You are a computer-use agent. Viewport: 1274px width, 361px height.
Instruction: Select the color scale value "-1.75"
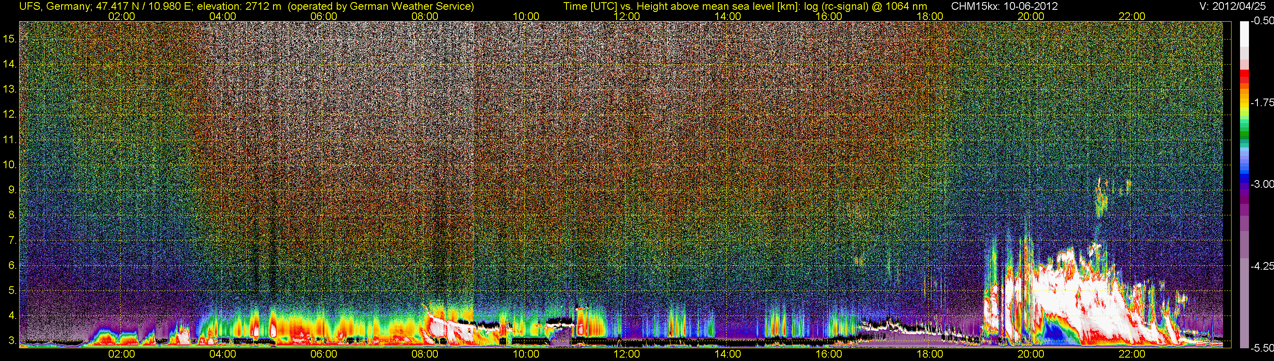click(x=1262, y=102)
